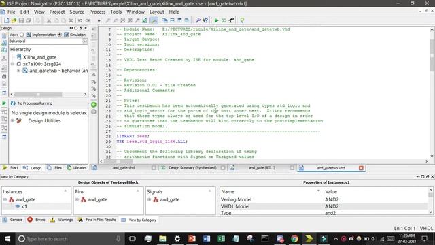Open the Console tab
This screenshot has height=245, width=435.
[13, 220]
